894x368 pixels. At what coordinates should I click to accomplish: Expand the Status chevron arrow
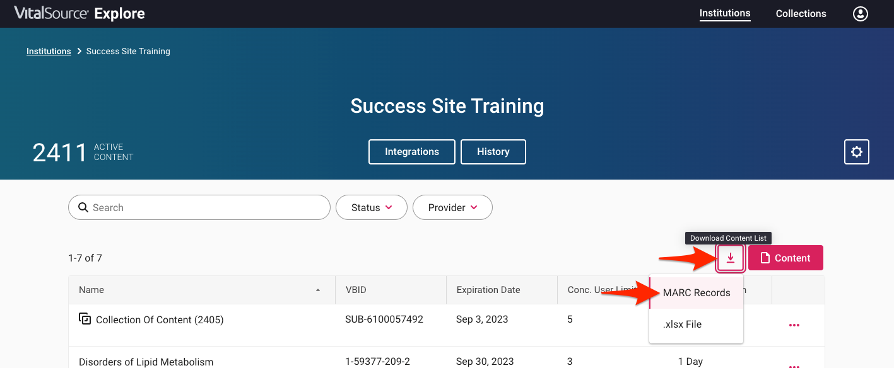(389, 207)
